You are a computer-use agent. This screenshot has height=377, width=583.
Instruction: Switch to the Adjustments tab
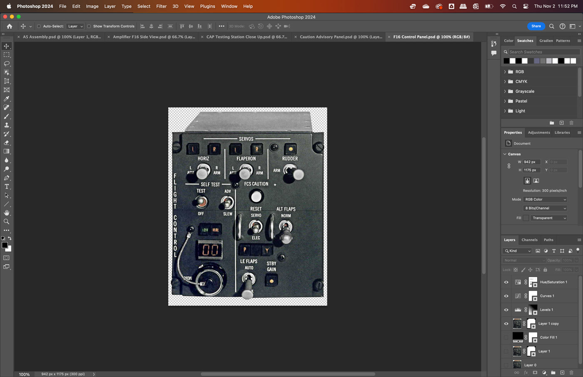pos(539,132)
